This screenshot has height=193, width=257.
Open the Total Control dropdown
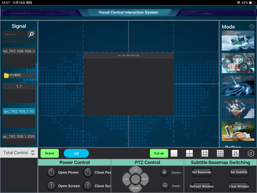coord(19,153)
